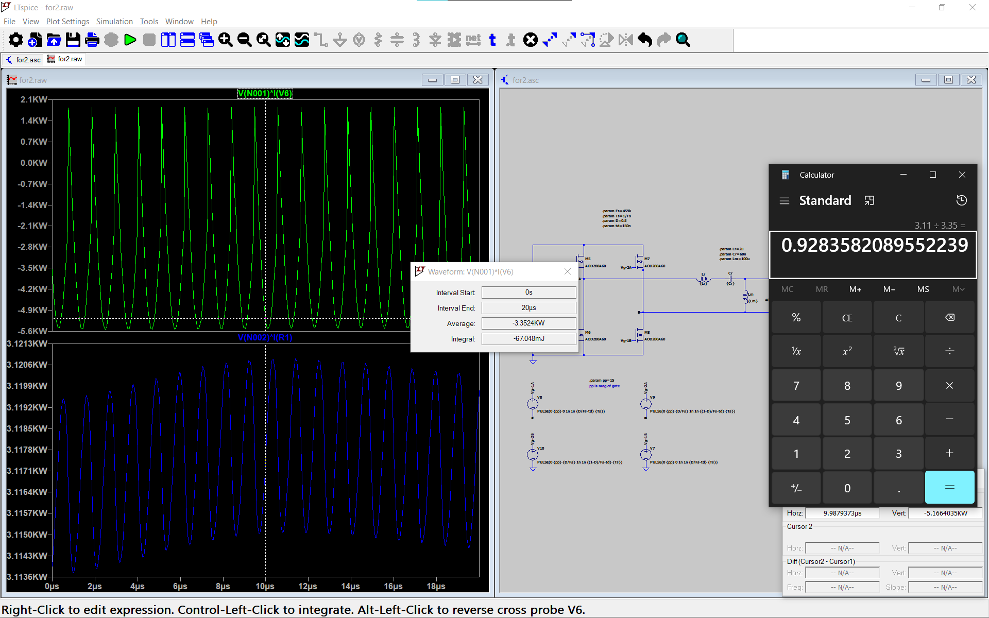989x618 pixels.
Task: Click Calculator plus/minus sign button
Action: tap(796, 488)
